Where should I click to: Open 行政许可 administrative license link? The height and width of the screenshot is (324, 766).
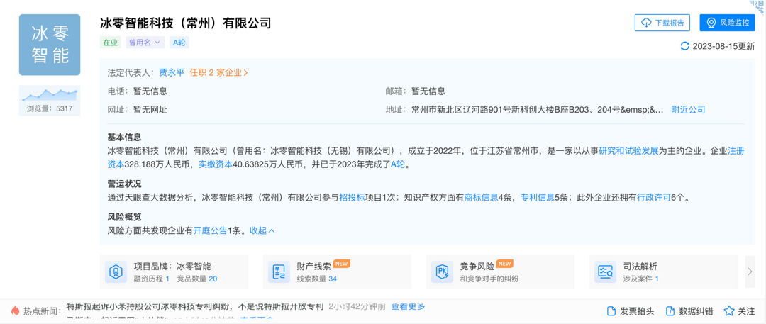pyautogui.click(x=654, y=198)
